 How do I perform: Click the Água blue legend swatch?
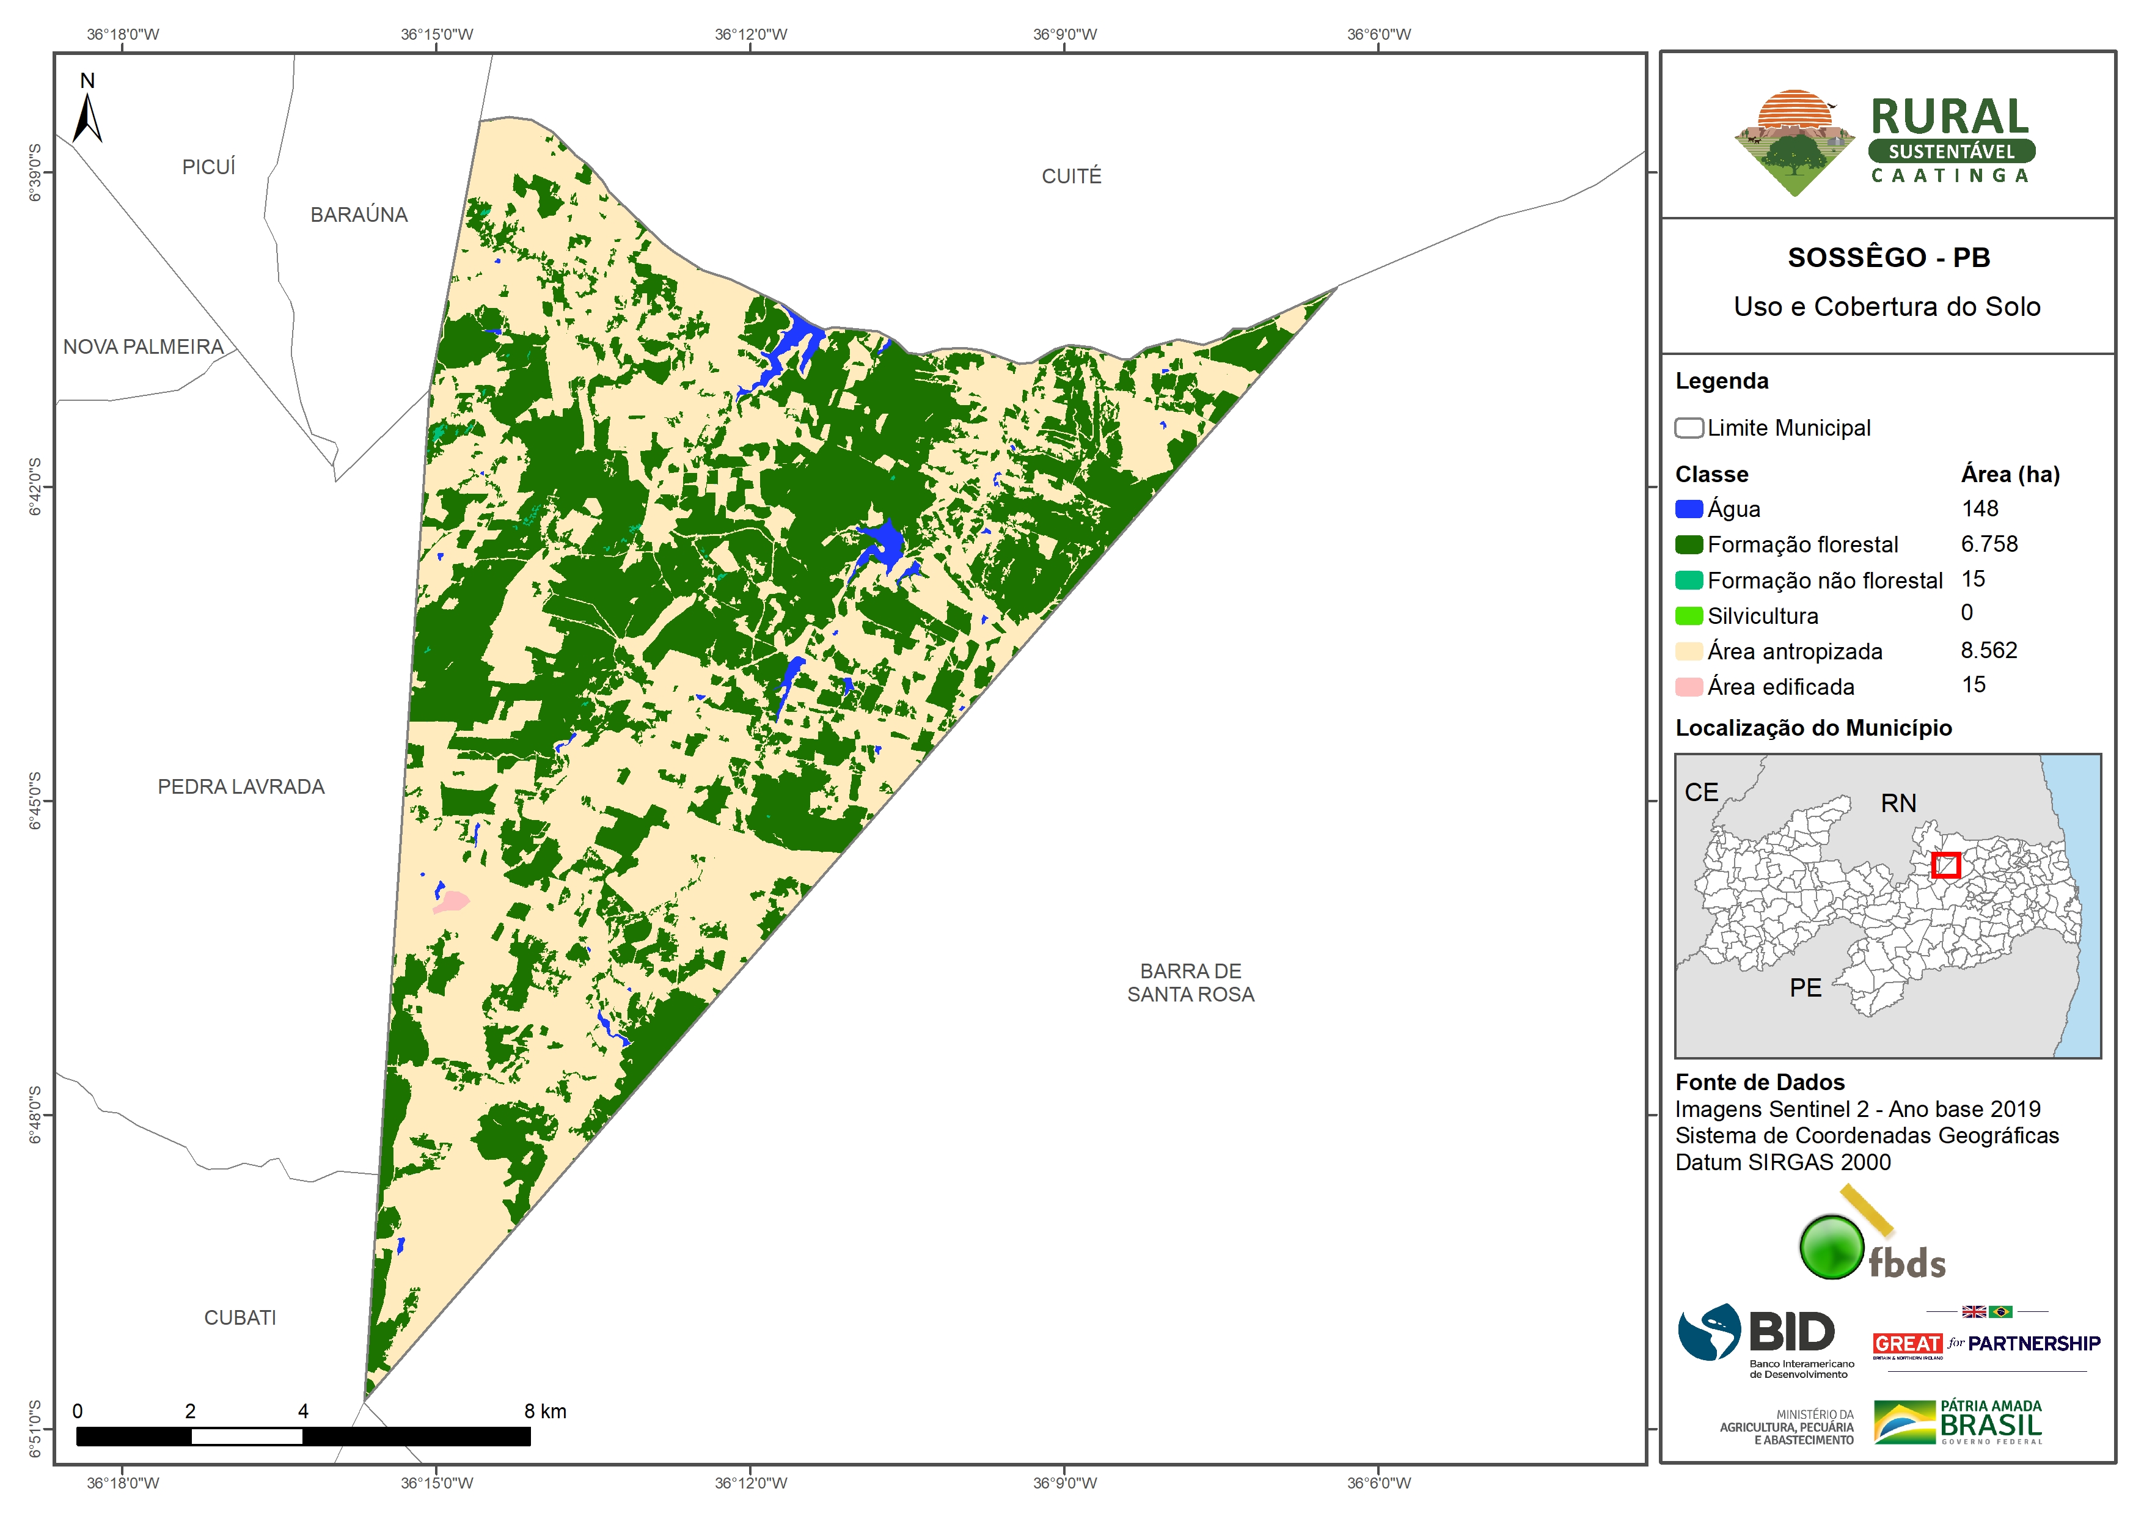coord(1688,509)
